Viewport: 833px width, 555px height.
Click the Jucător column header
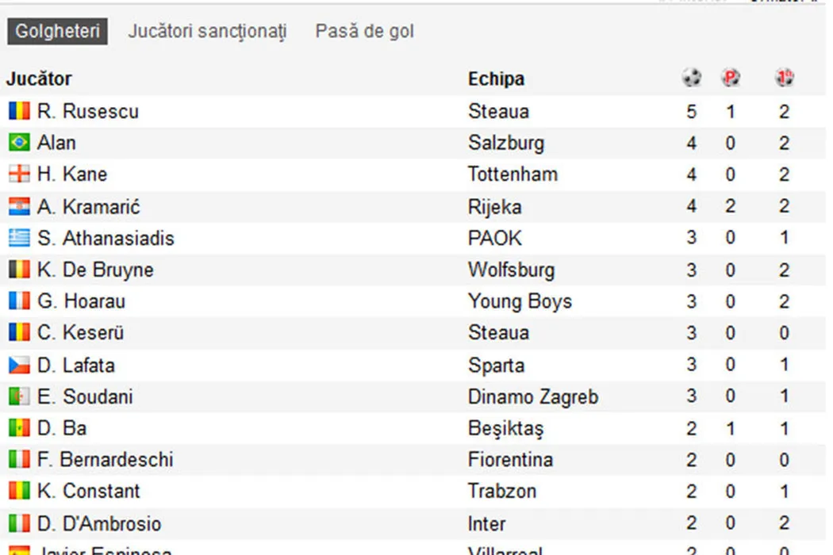pyautogui.click(x=39, y=78)
